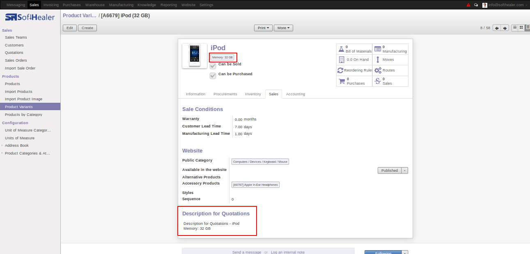Click the Edit button

pyautogui.click(x=70, y=28)
